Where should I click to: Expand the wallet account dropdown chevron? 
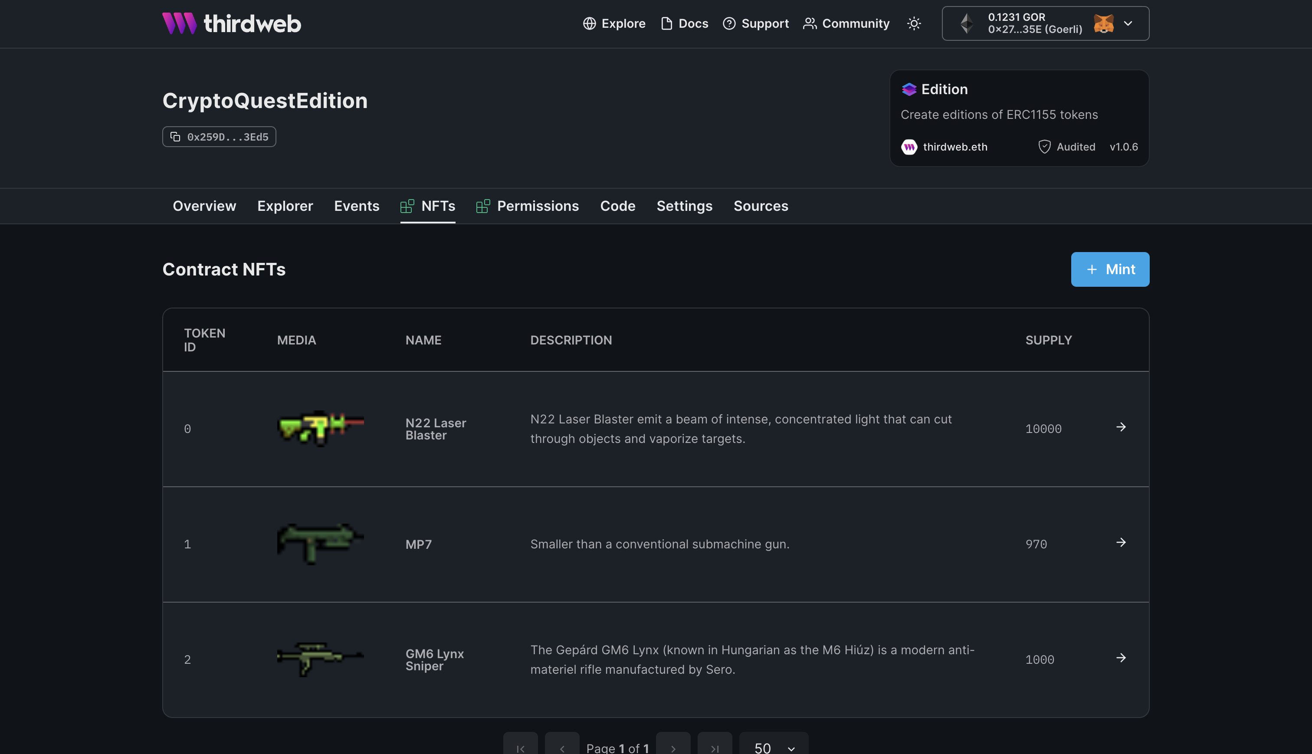tap(1128, 23)
